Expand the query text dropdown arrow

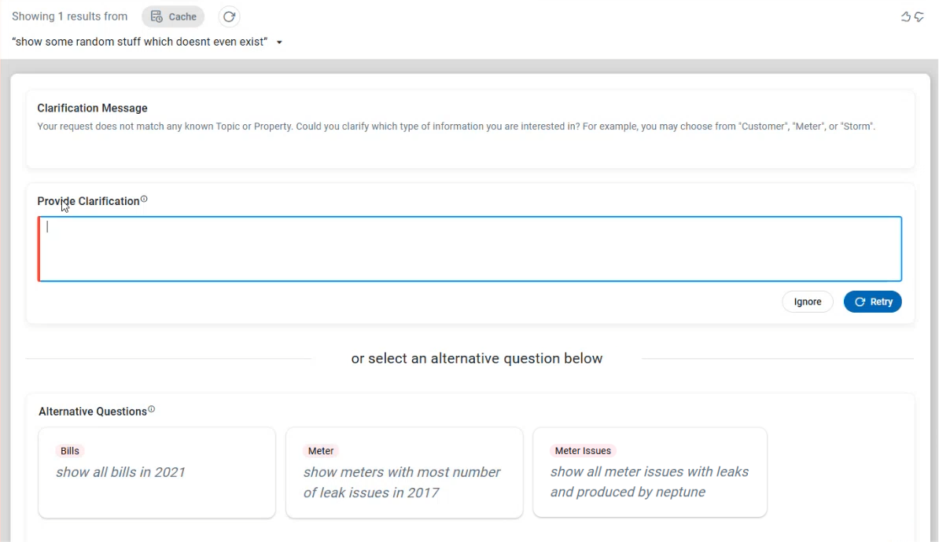tap(279, 42)
